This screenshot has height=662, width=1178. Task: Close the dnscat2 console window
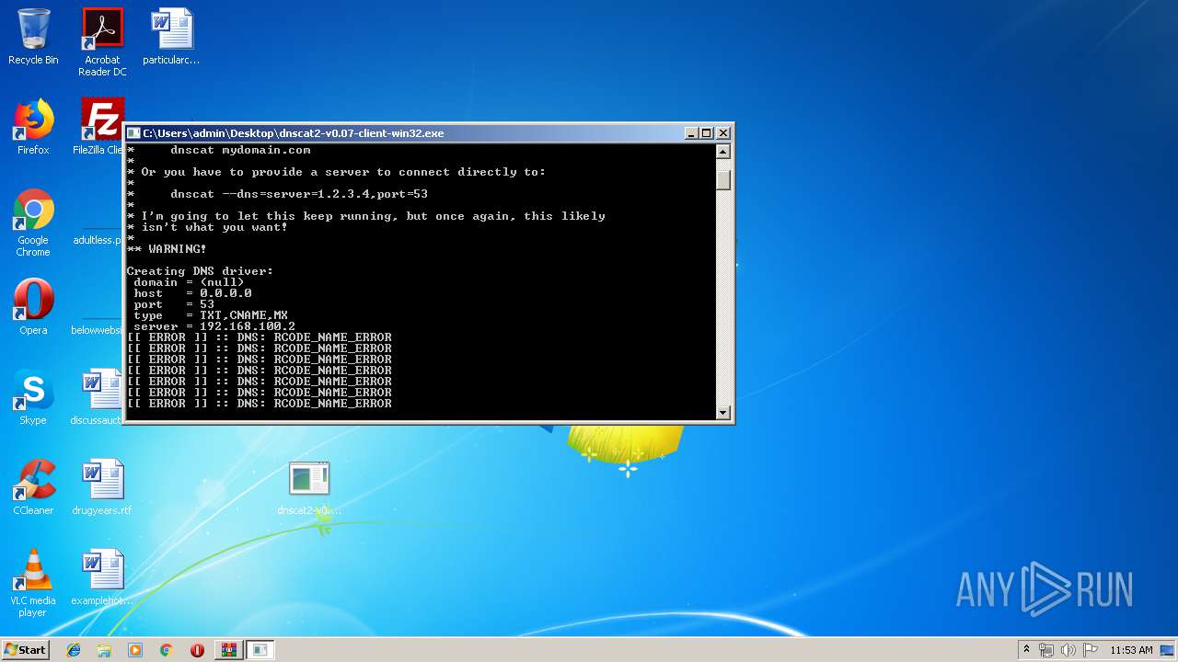(723, 133)
